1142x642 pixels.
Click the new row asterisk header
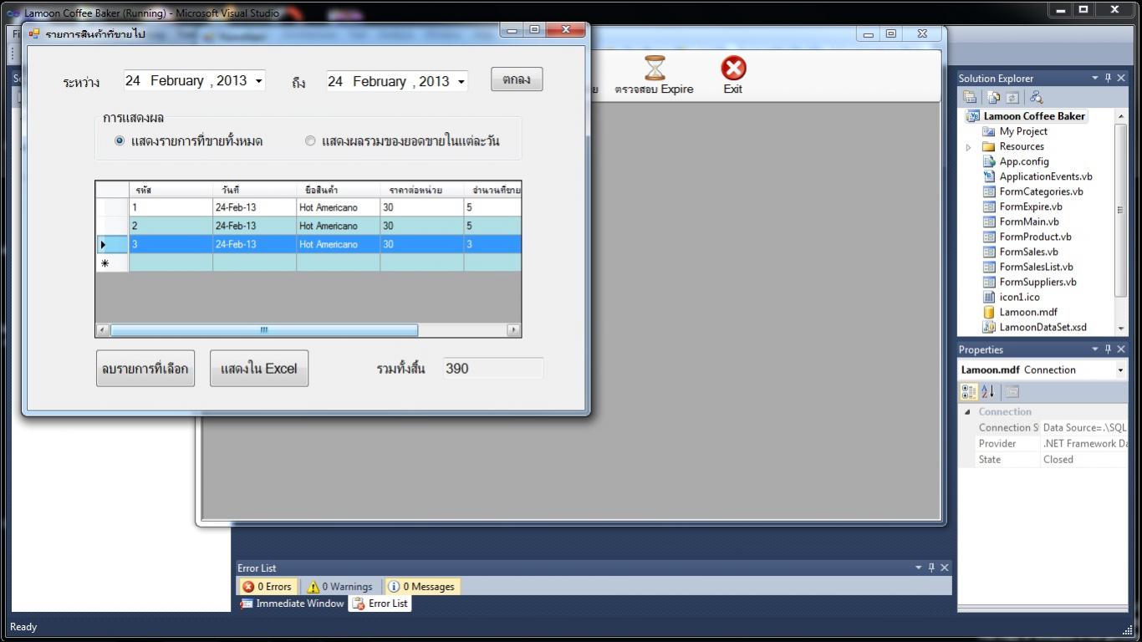tap(111, 263)
